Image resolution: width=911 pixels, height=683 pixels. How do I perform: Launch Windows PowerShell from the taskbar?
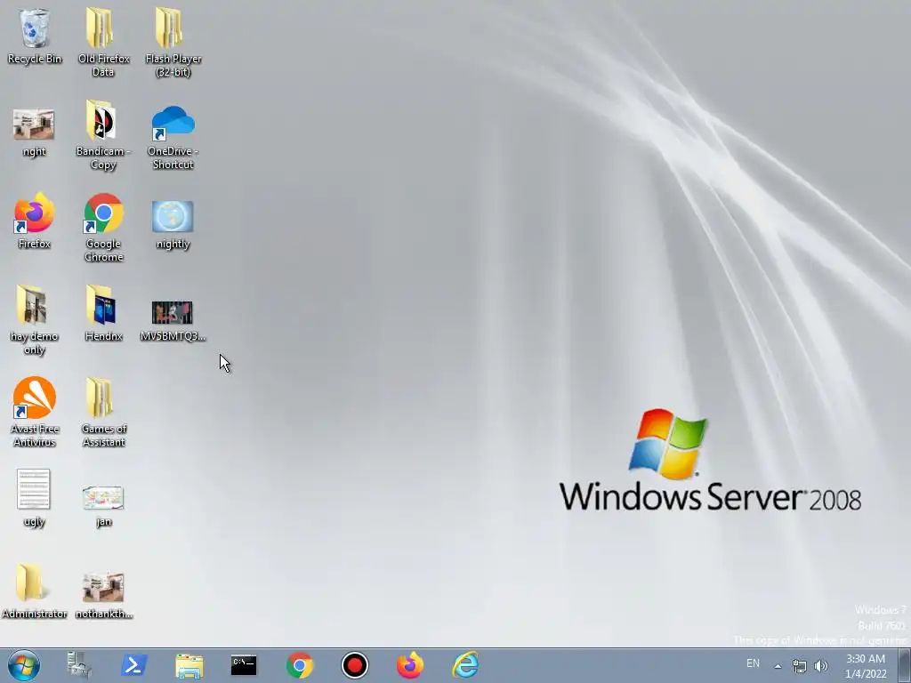tap(133, 665)
